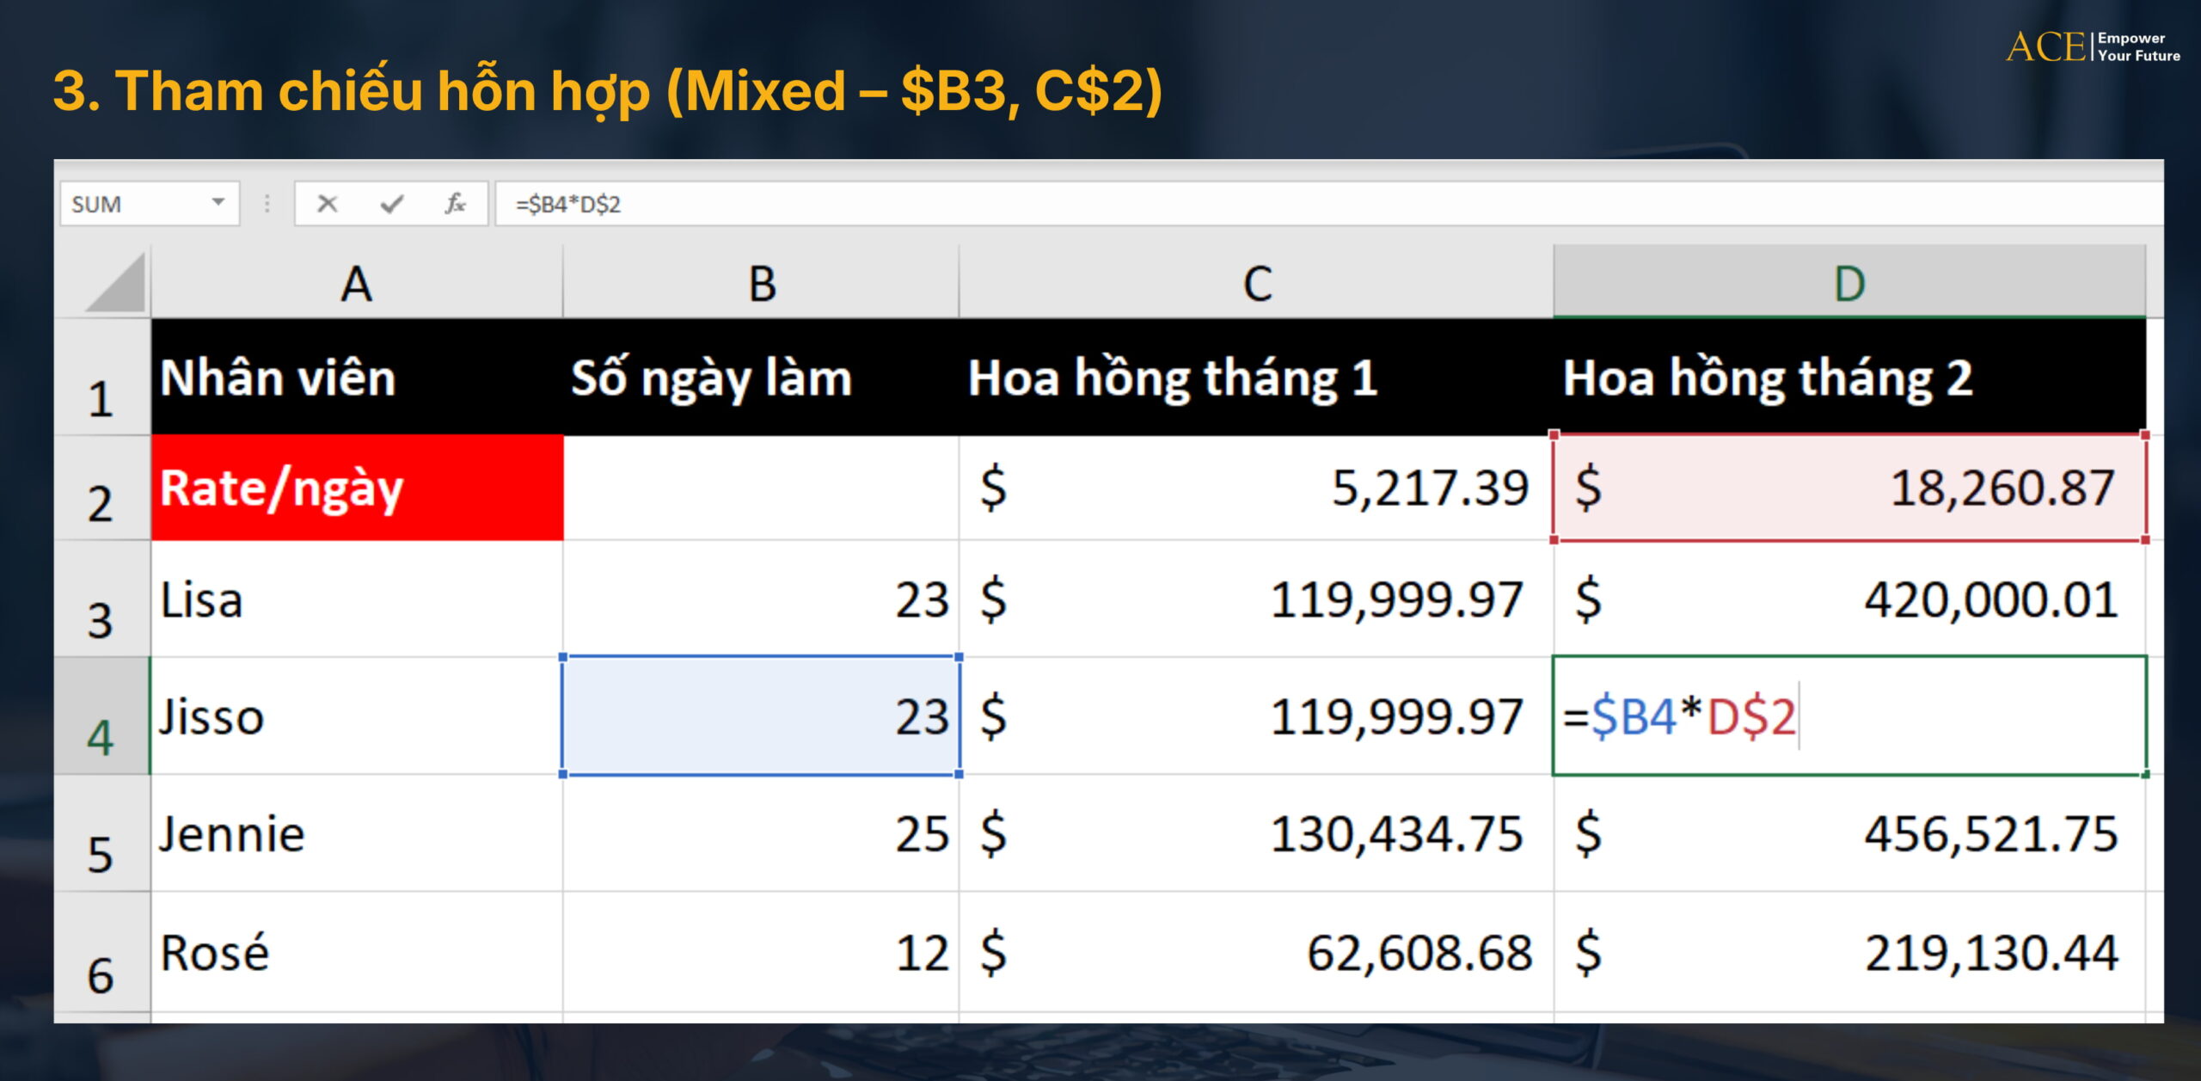
Task: Click the Cancel (X) icon on formula bar
Action: 327,204
